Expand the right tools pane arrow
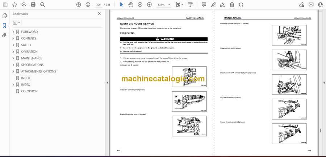Screen dimensions: 326x157 (x=324, y=83)
